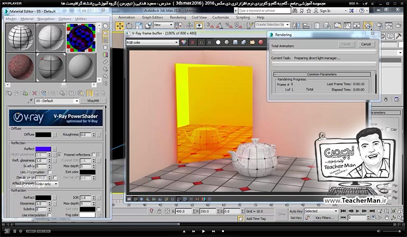The image size is (407, 237).
Task: Click Assign Material to Selection icon
Action: click(x=25, y=93)
